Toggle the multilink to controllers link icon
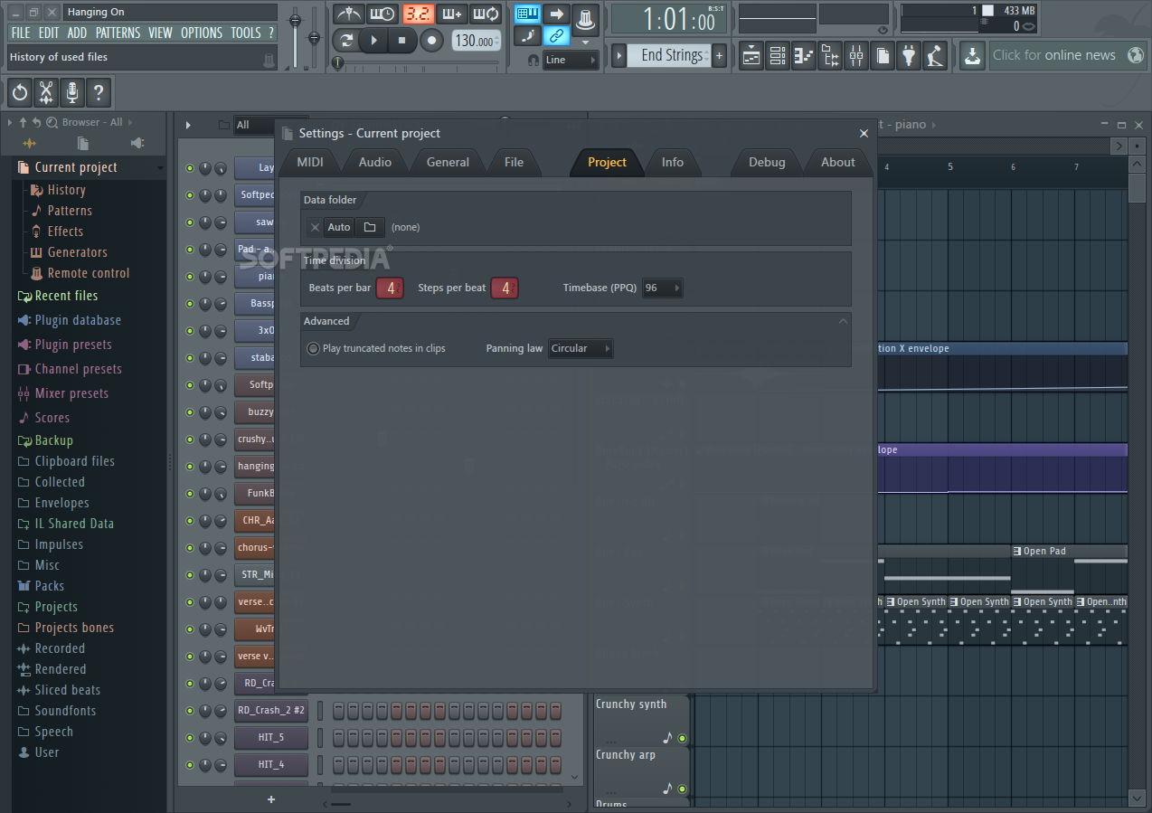The height and width of the screenshot is (813, 1152). (557, 36)
